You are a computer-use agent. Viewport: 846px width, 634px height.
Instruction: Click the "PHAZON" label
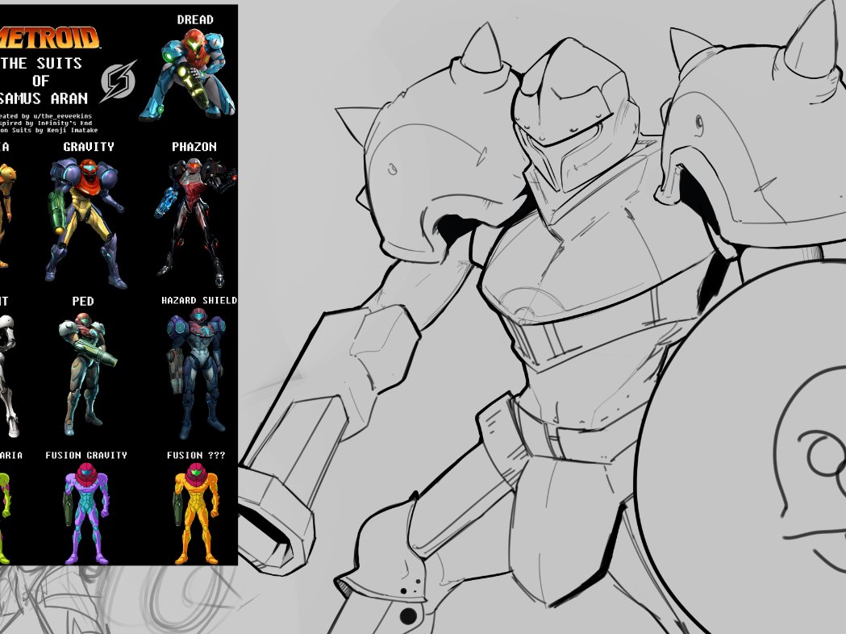tap(194, 147)
